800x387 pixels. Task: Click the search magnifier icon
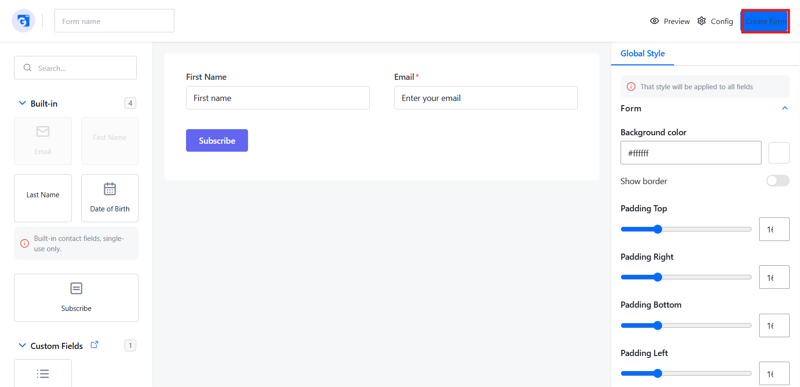(28, 68)
